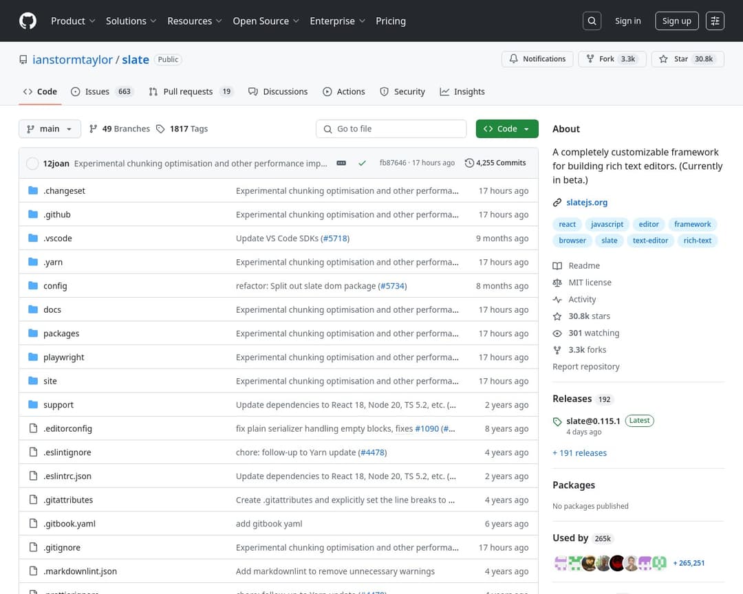The width and height of the screenshot is (743, 594).
Task: Open the react topic tag
Action: (567, 224)
